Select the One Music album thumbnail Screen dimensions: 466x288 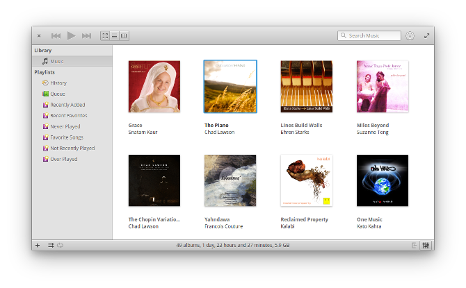(x=382, y=180)
